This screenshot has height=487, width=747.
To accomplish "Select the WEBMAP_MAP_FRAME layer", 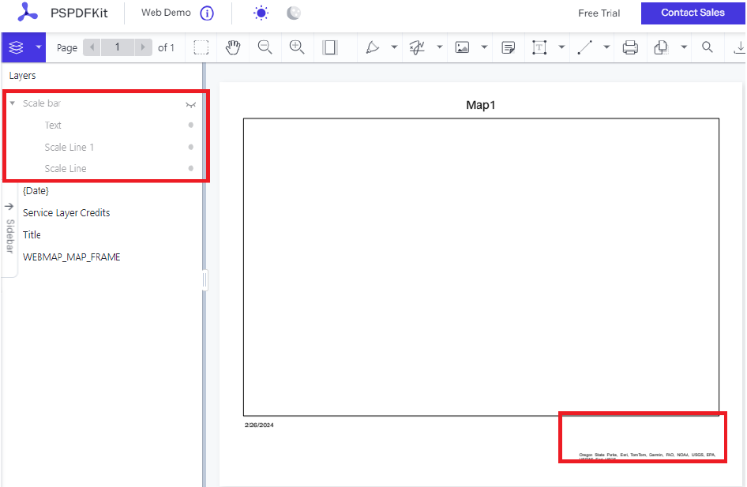I will 71,257.
